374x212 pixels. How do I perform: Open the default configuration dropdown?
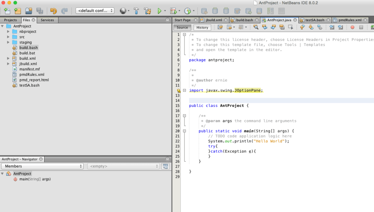[x=95, y=10]
